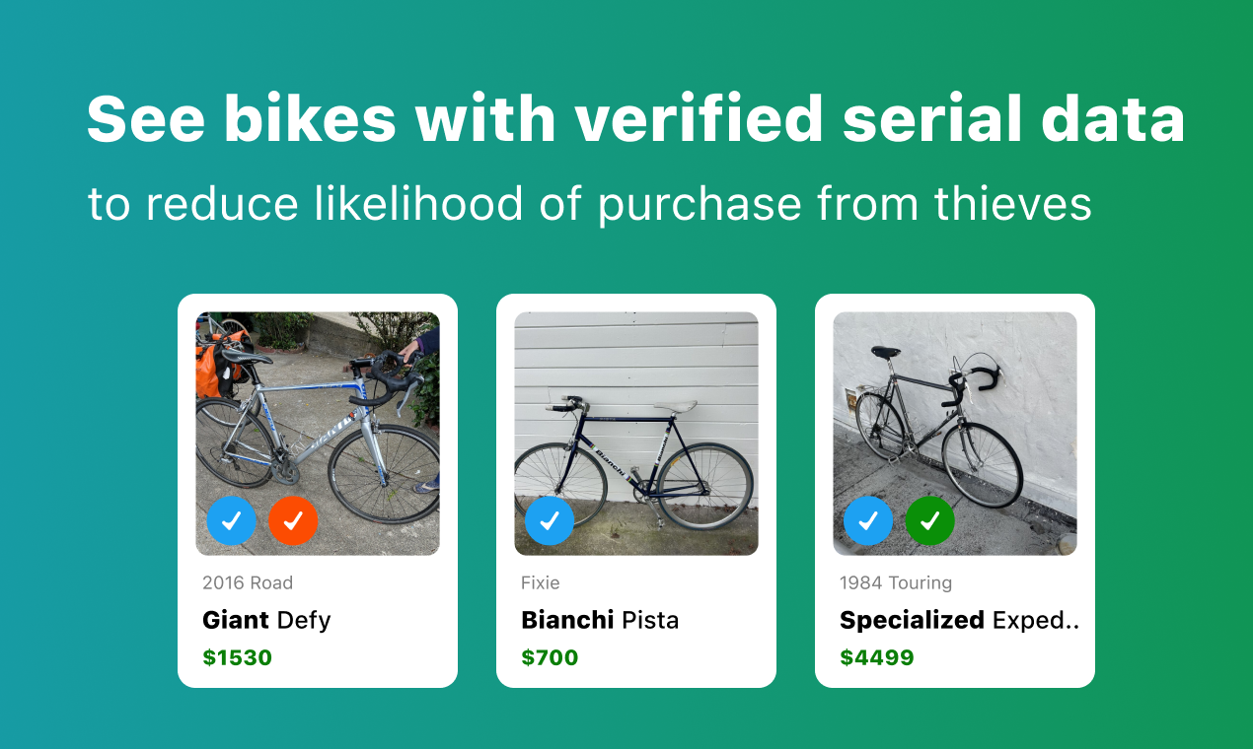Click the $4499 price label
This screenshot has height=749, width=1253.
coord(877,657)
